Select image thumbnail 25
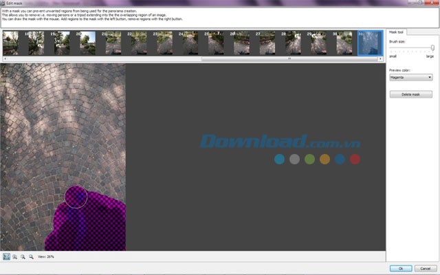This screenshot has width=440, height=275. coord(216,43)
